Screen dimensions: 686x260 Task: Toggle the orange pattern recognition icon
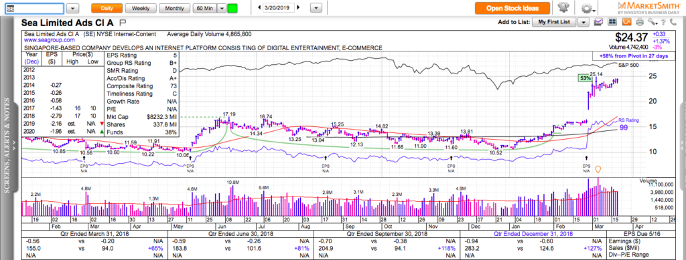click(x=626, y=21)
